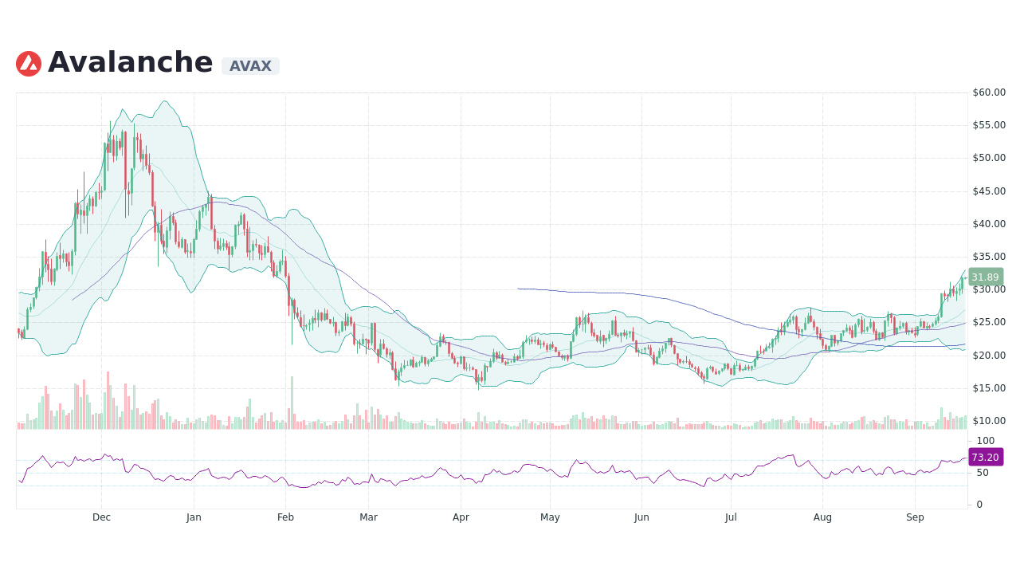The height and width of the screenshot is (574, 1020).
Task: Switch to the Jul section of chart
Action: tap(730, 517)
